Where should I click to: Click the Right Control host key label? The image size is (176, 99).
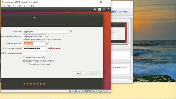pyautogui.click(x=103, y=91)
